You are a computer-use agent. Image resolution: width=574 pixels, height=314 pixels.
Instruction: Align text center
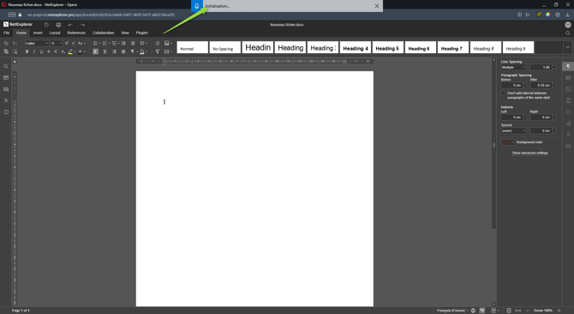[105, 51]
